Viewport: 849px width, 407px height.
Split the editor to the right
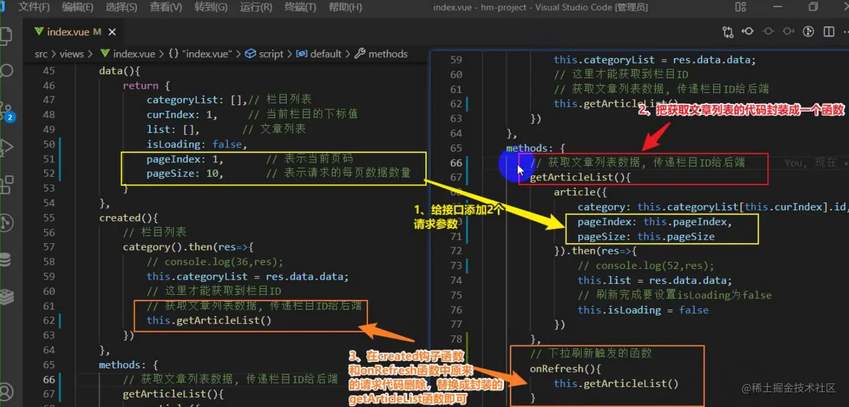pos(828,32)
